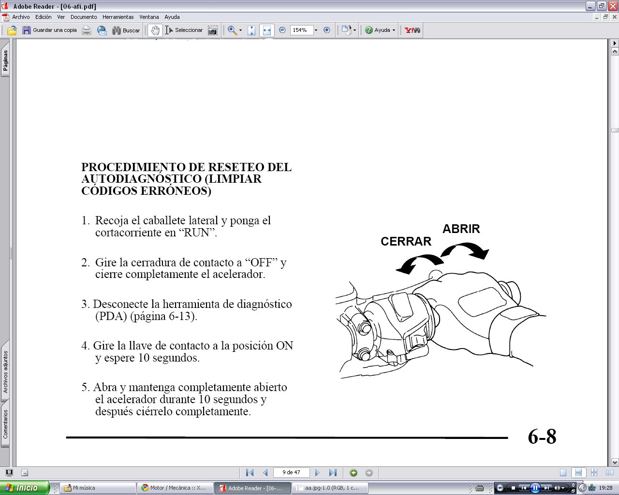Viewport: 619px width, 495px height.
Task: Click the Fit Width icon
Action: [266, 30]
